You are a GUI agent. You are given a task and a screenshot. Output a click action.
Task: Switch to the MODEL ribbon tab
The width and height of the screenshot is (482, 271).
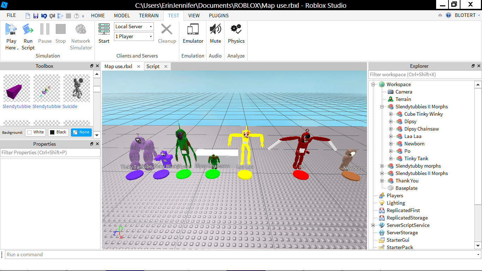click(x=122, y=16)
